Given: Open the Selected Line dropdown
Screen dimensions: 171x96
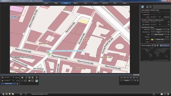Looking at the screenshot, I should (160, 32).
